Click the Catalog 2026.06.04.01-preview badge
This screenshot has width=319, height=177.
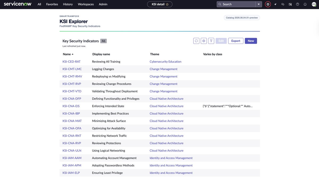coord(242,18)
